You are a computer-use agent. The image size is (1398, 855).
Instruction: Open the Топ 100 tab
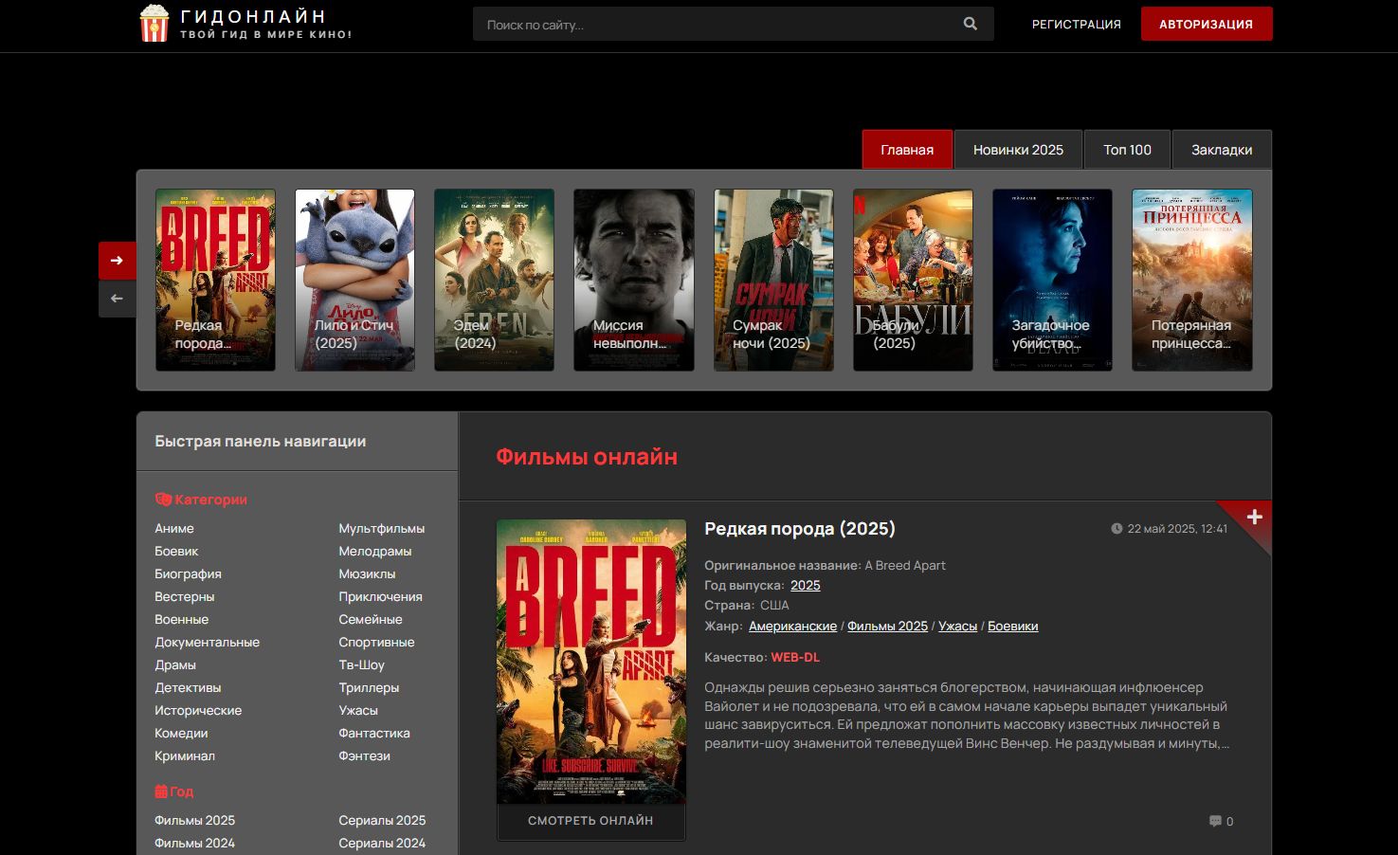click(1127, 150)
